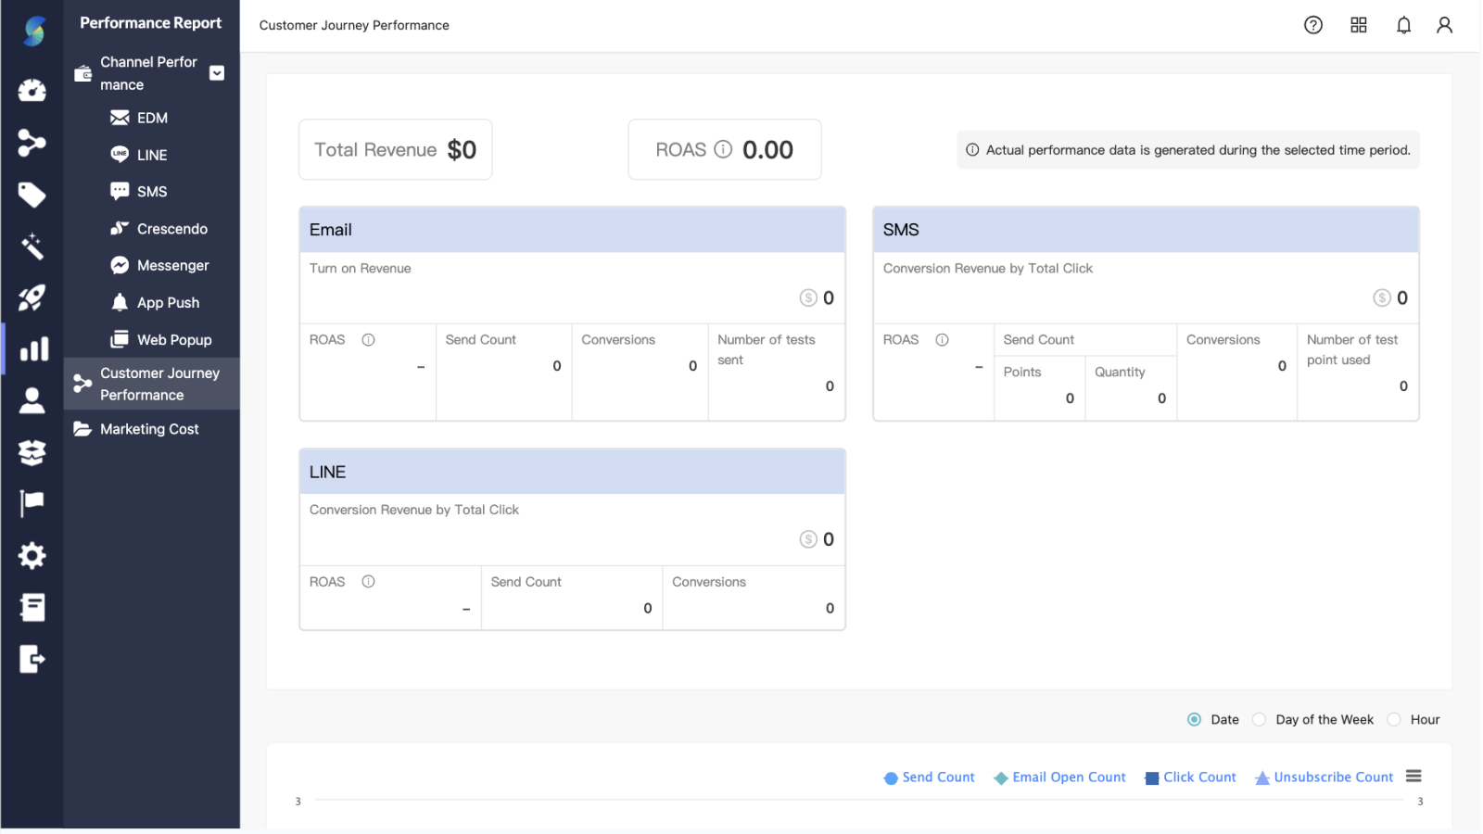Screen dimensions: 1483x834
Task: Select the flag icon in the left navigation
Action: point(32,501)
